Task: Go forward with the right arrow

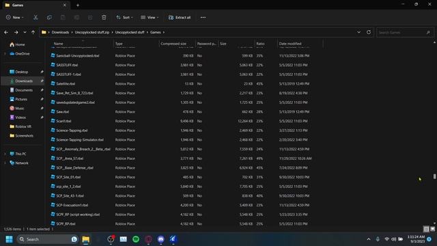Action: (16, 32)
